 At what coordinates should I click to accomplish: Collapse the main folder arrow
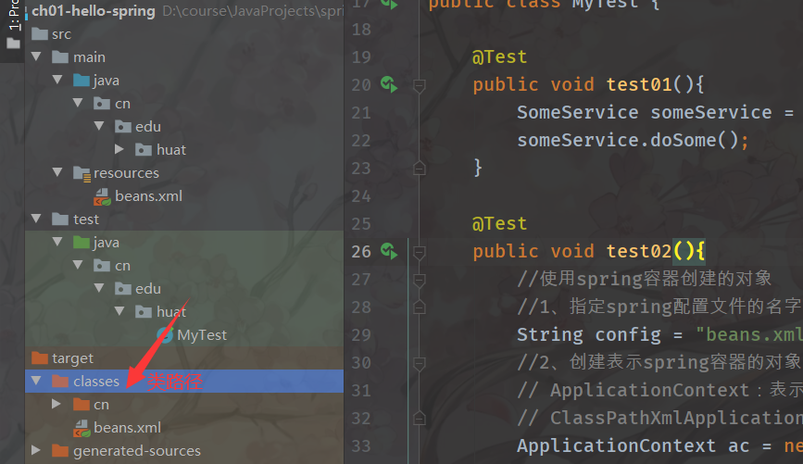click(x=36, y=56)
